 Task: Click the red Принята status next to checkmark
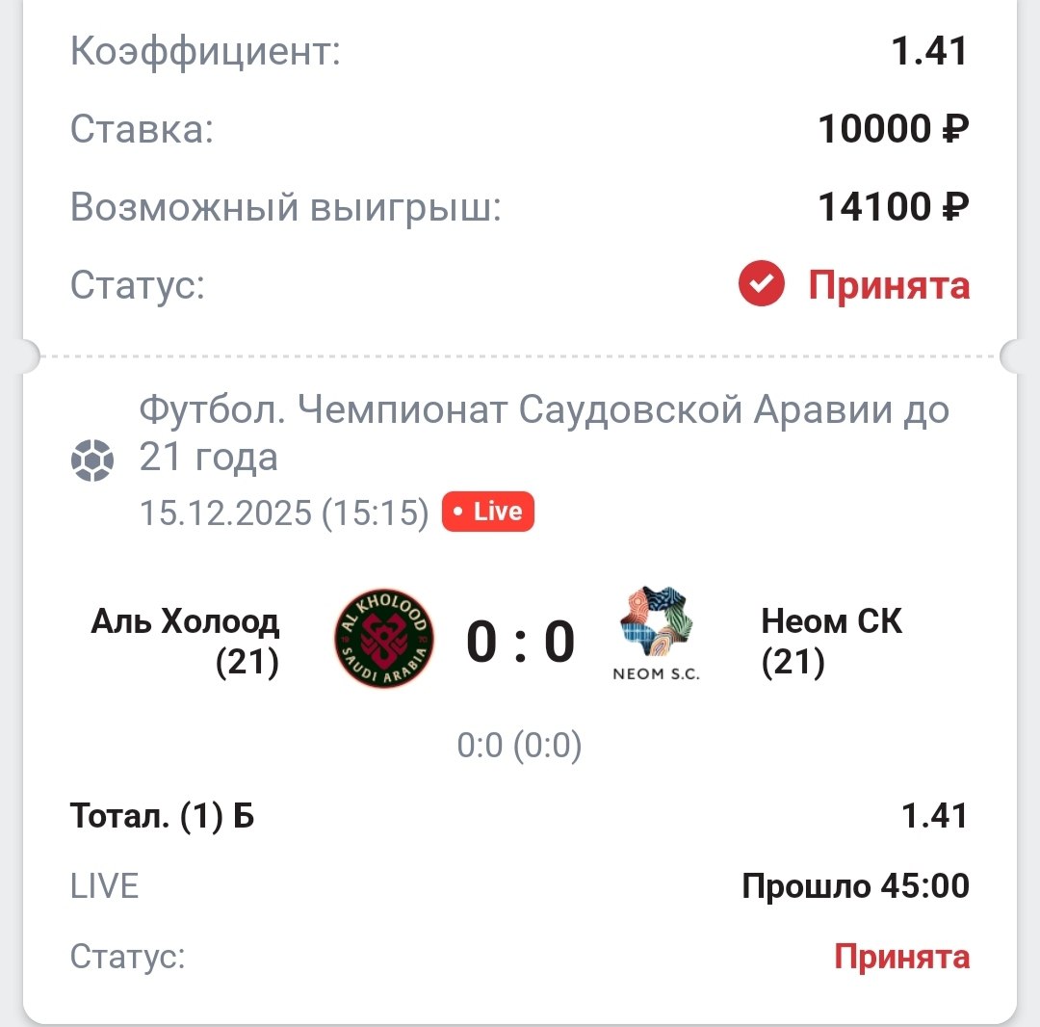pos(888,285)
